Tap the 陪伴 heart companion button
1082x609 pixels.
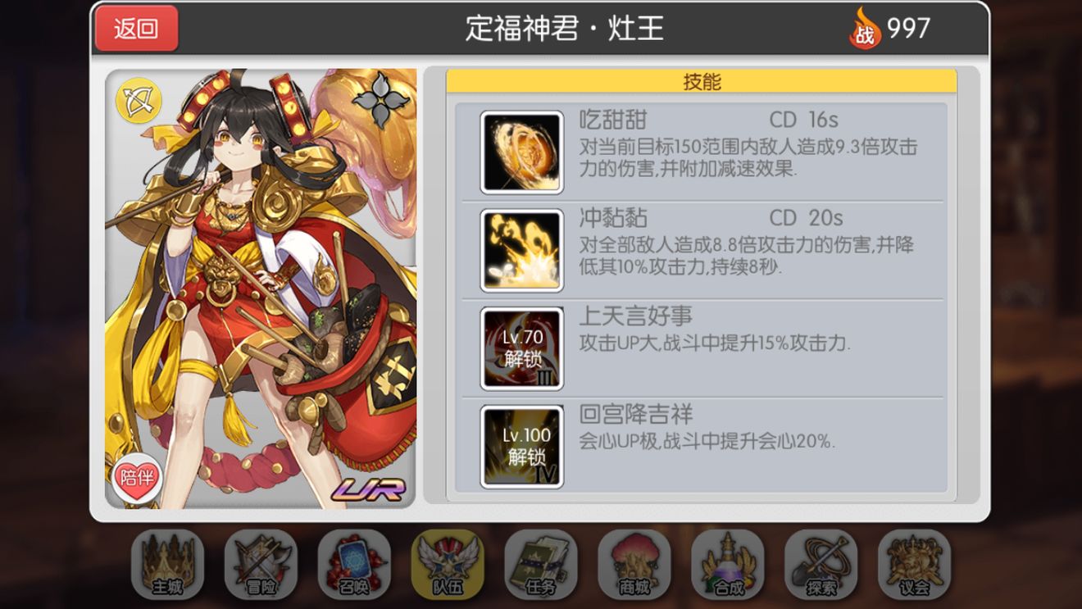click(x=137, y=477)
